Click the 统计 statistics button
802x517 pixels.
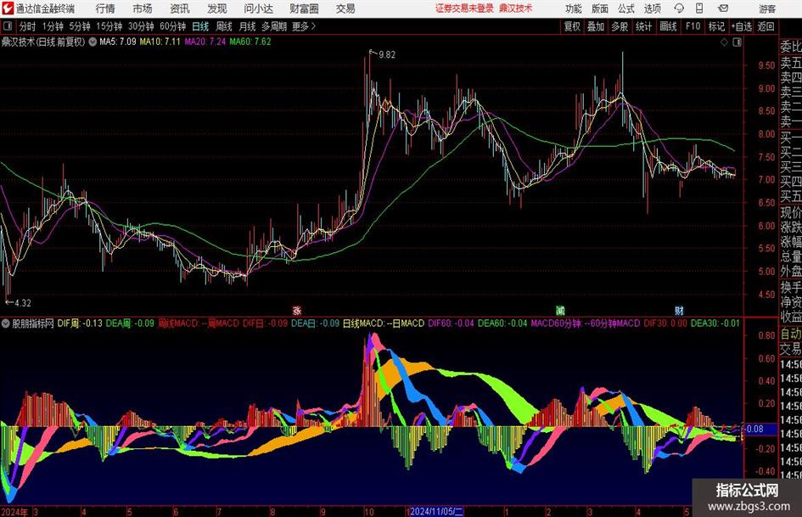point(643,26)
